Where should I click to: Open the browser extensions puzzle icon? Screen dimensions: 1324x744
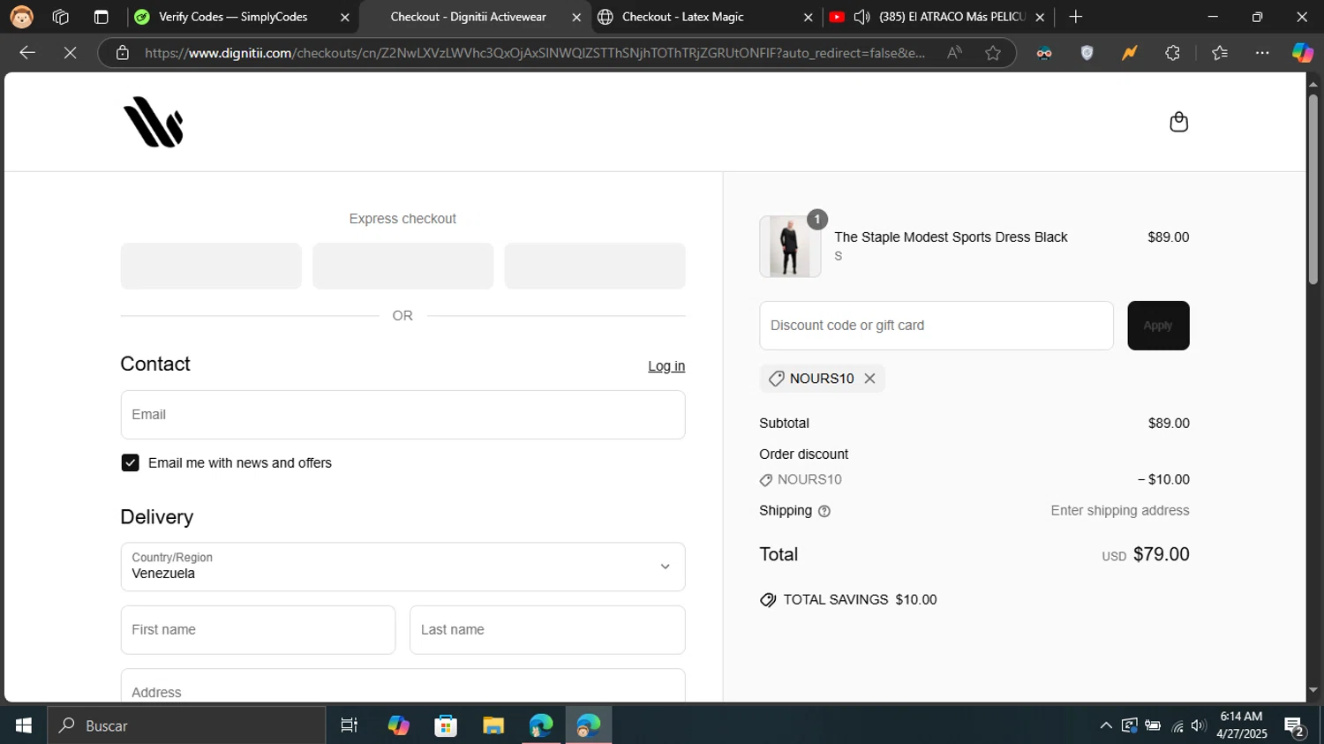coord(1172,53)
